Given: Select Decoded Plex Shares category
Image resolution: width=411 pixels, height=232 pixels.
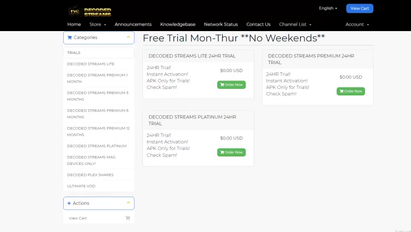Looking at the screenshot, I should click(99, 175).
